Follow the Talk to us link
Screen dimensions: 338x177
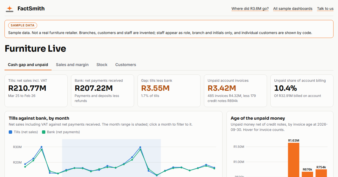coord(325,9)
